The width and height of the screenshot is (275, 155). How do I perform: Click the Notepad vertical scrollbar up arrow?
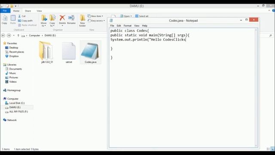[256, 30]
